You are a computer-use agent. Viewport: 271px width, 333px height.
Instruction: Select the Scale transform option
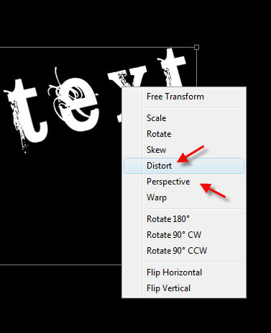[x=184, y=118]
